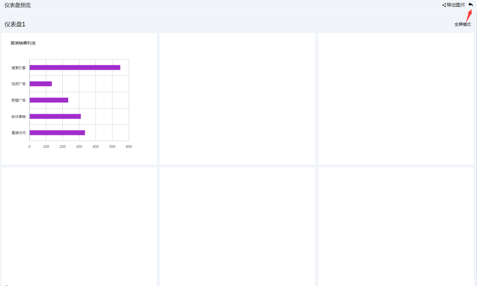Click the 500 value on x-axis

click(112, 147)
